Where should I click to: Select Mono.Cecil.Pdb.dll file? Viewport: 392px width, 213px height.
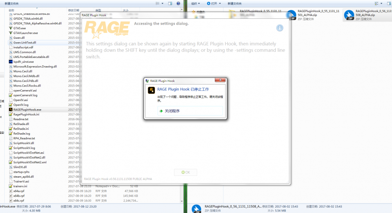[26, 81]
